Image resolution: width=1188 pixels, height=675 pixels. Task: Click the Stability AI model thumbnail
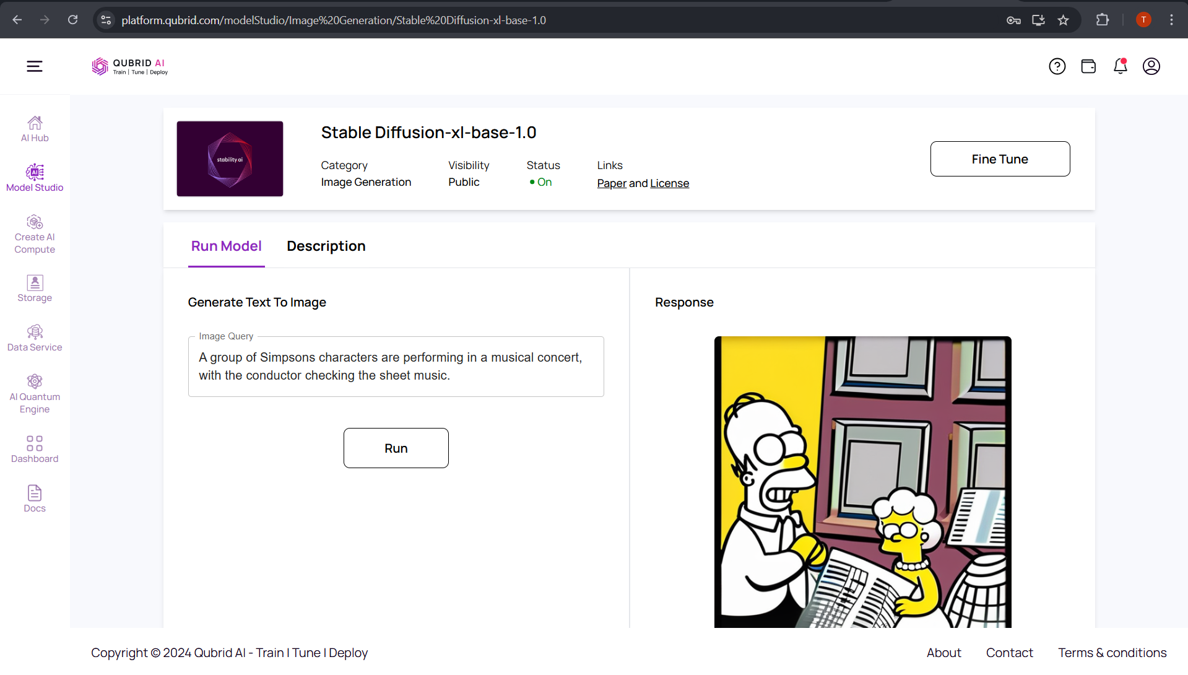click(230, 159)
